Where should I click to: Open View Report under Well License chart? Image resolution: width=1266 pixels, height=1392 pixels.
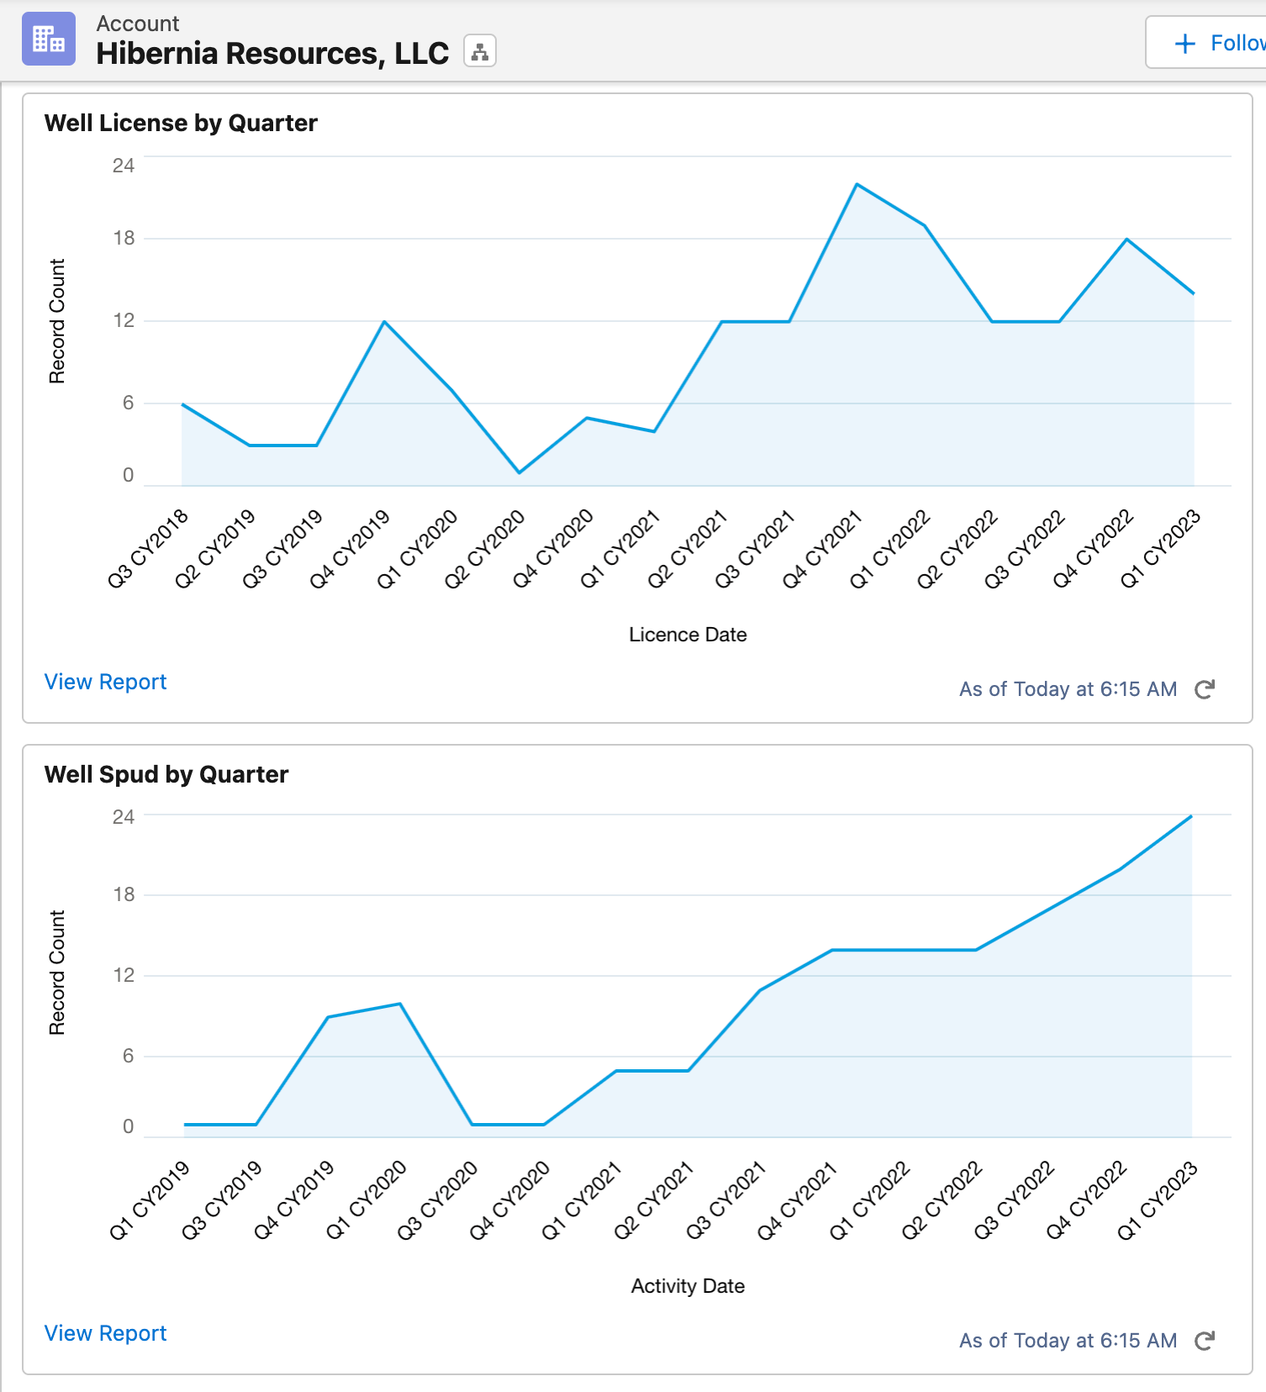pyautogui.click(x=105, y=682)
